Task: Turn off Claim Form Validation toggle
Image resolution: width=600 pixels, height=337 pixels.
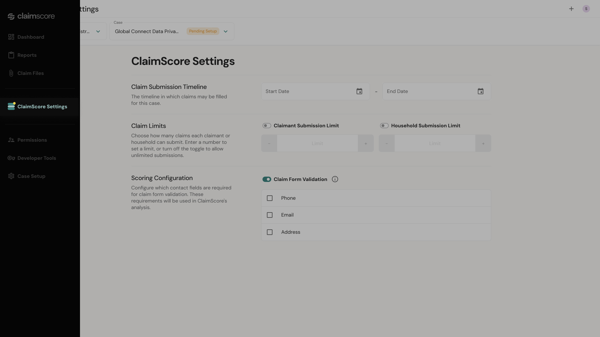Action: [x=267, y=179]
